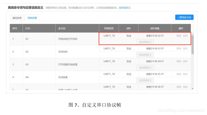The image size is (207, 115).
Task: Click 发送 action in row A2
Action: (129, 49)
